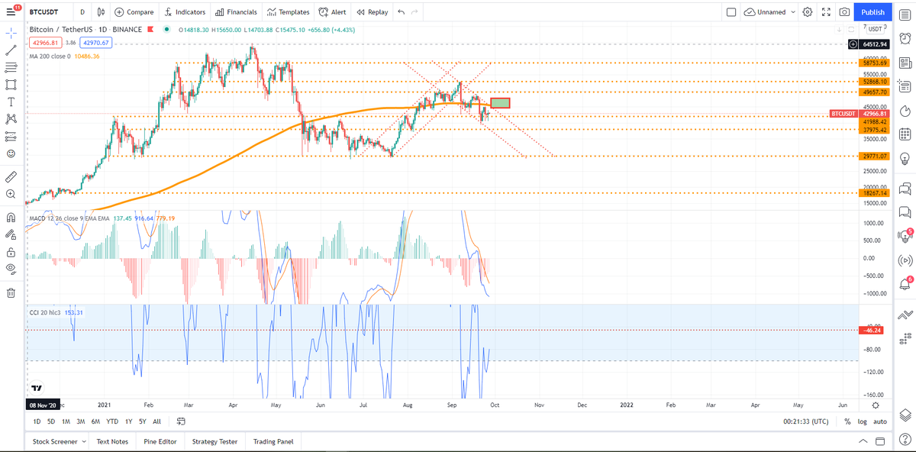
Task: Select the text annotation tool
Action: pos(11,102)
